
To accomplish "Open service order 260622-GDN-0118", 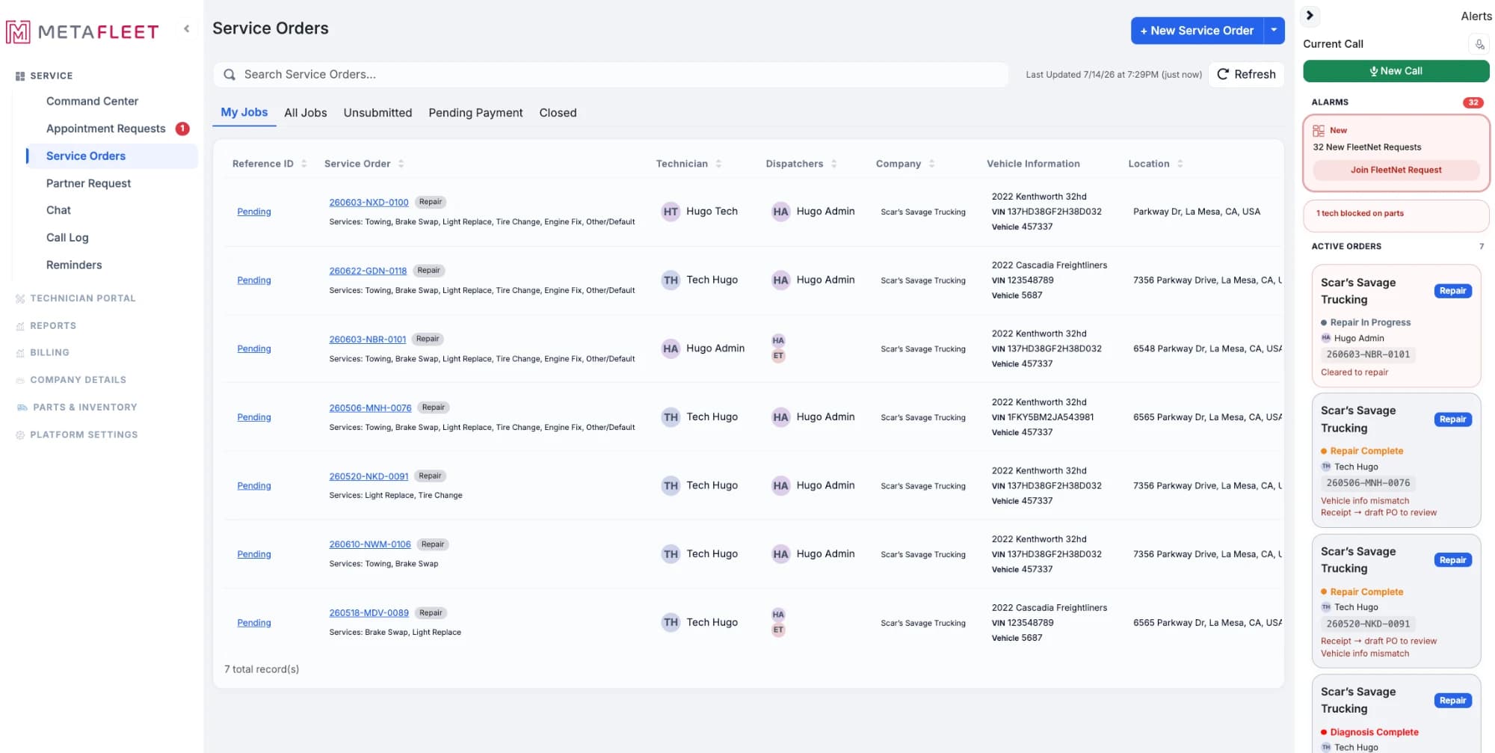I will point(368,271).
